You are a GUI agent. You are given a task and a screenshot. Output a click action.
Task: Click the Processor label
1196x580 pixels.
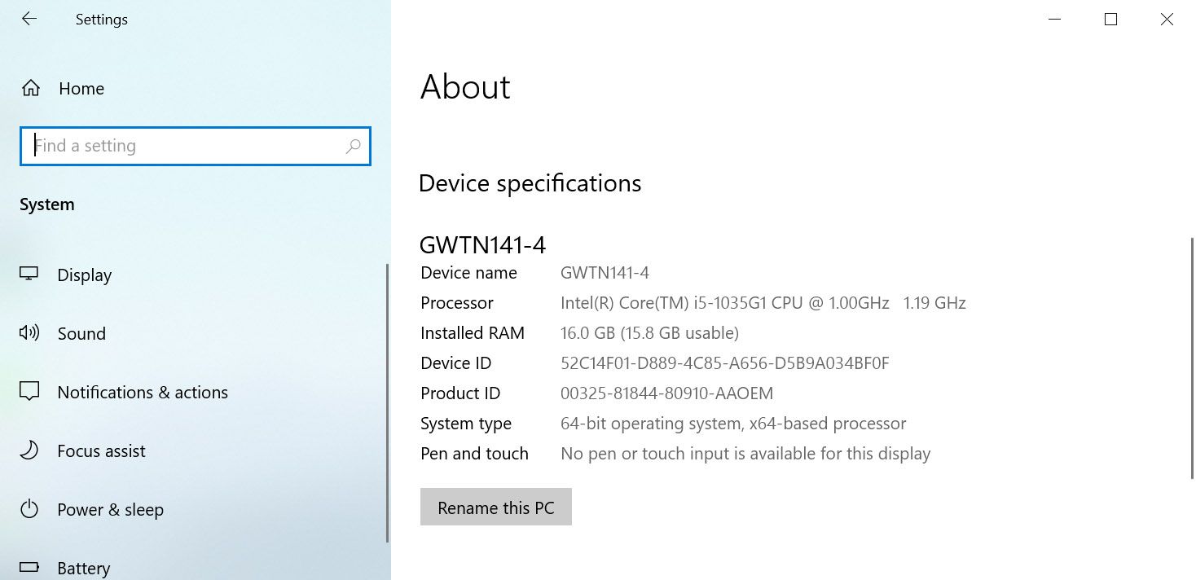(457, 303)
